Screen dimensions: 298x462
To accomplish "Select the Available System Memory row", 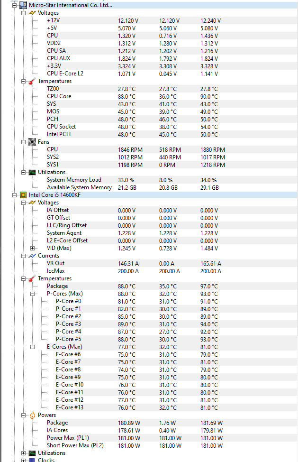I will click(x=171, y=187).
